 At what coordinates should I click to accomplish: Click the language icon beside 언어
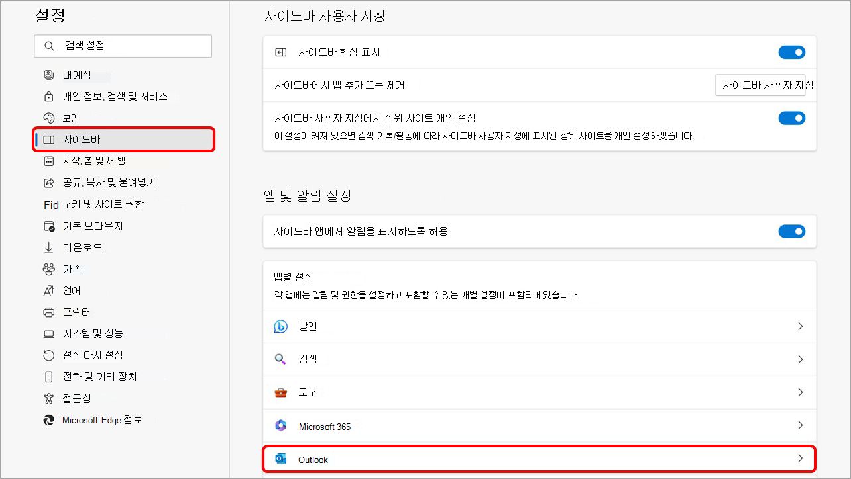click(48, 290)
